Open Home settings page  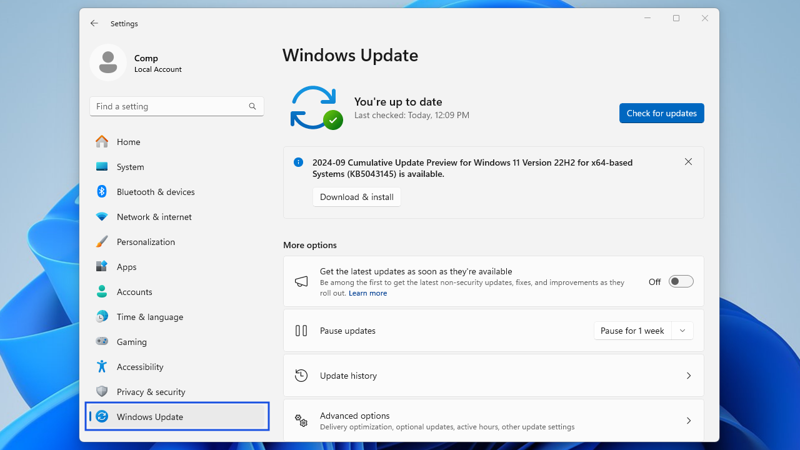tap(177, 142)
